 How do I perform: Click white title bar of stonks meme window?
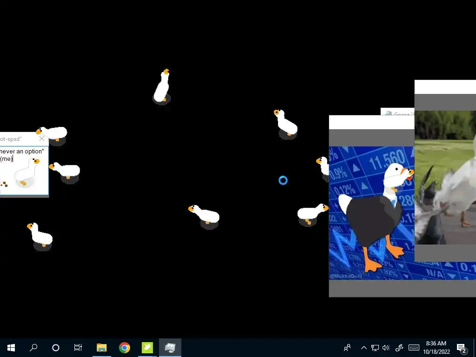tap(371, 122)
